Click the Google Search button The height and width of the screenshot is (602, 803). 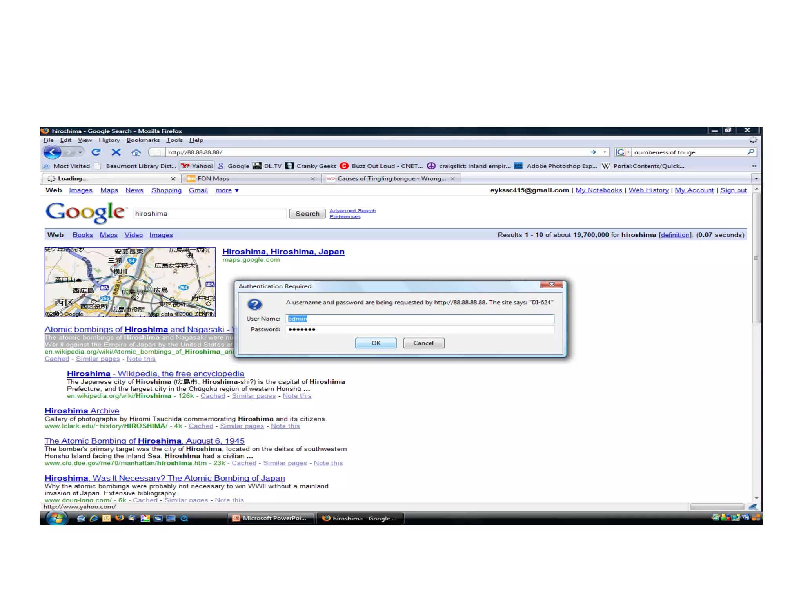click(x=307, y=214)
